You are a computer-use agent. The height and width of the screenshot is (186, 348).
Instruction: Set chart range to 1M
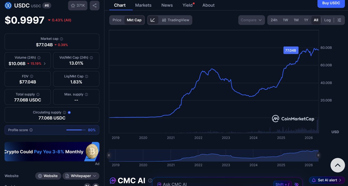click(x=296, y=20)
